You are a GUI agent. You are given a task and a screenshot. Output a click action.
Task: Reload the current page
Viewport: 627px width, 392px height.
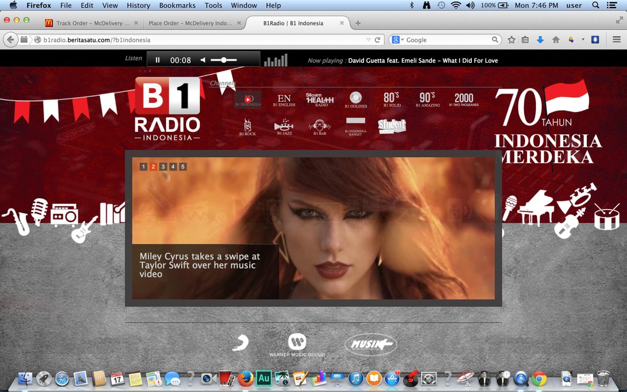coord(379,40)
